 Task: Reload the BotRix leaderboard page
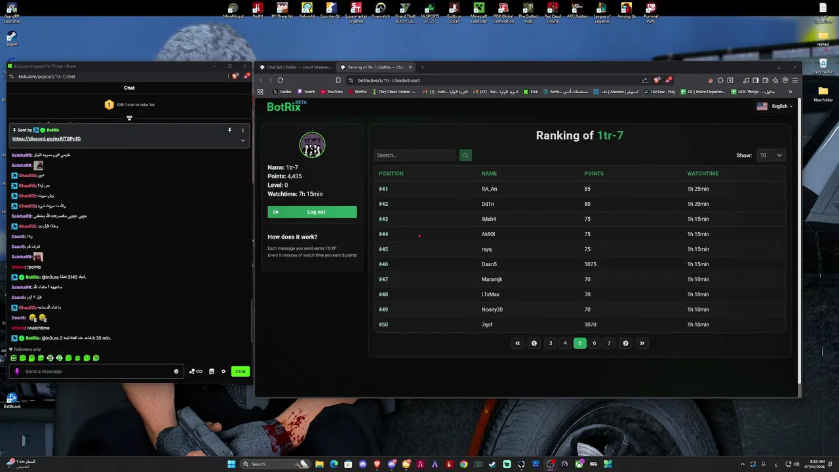281,80
